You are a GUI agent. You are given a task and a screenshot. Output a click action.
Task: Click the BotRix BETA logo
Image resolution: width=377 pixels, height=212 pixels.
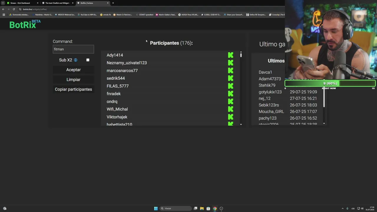(25, 24)
